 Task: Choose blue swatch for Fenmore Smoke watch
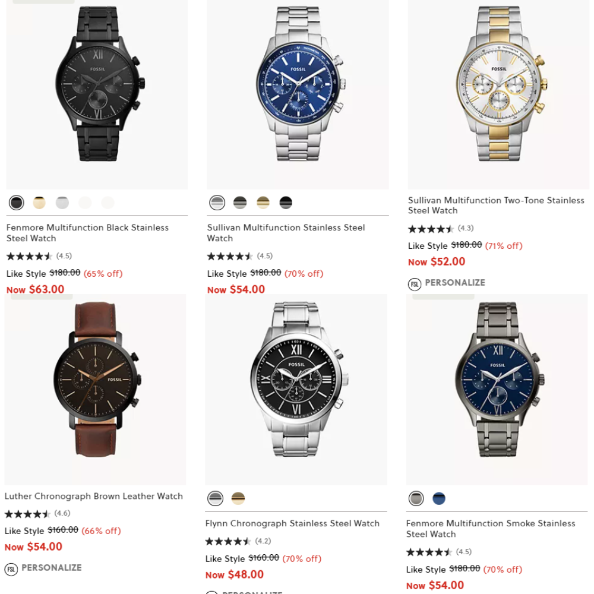439,498
